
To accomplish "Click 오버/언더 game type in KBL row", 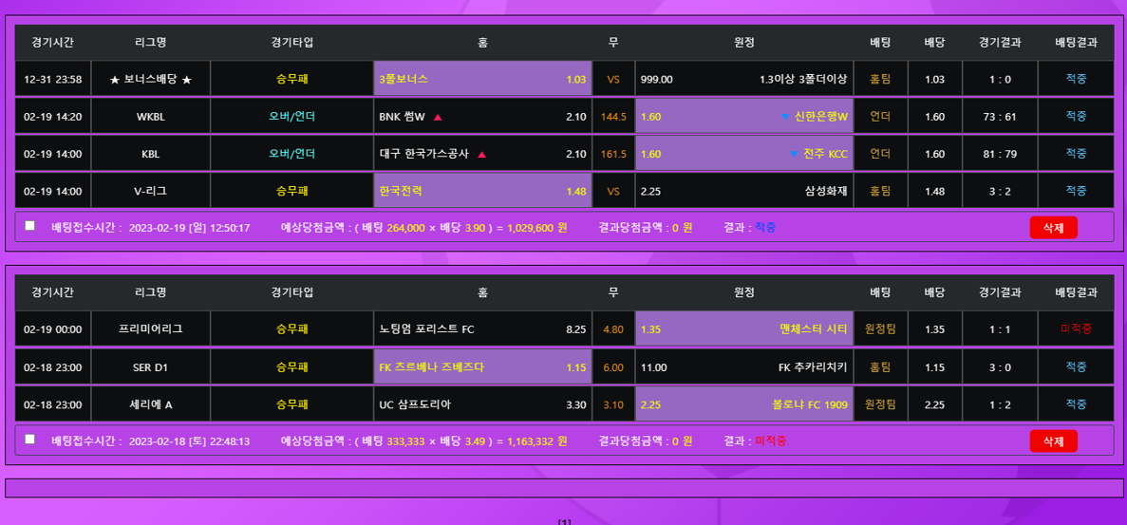I will pyautogui.click(x=291, y=154).
